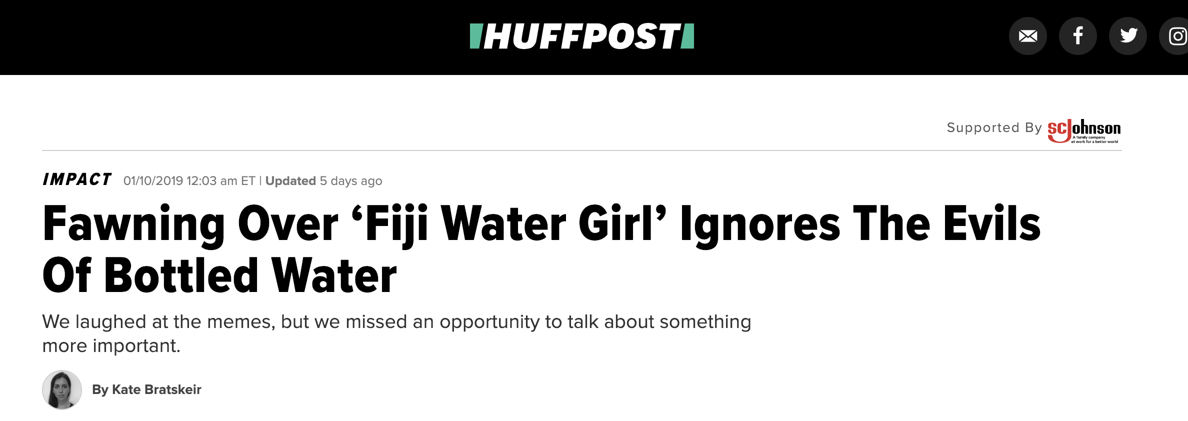Click the right green bar of HuffPost logo
This screenshot has height=421, width=1188.
point(688,36)
